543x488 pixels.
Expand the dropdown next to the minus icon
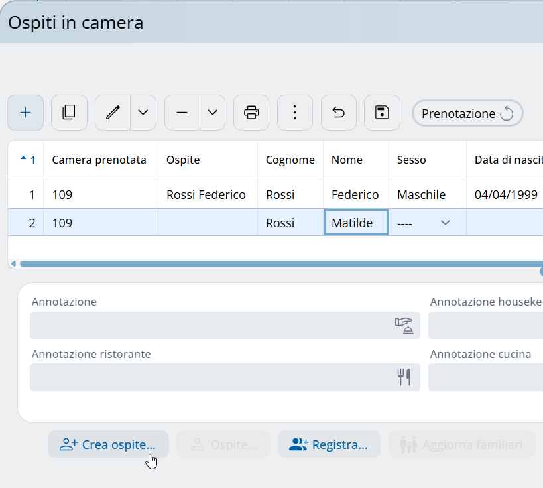pyautogui.click(x=212, y=113)
